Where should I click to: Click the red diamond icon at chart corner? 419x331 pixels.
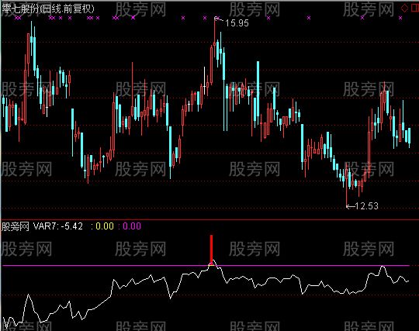pyautogui.click(x=404, y=9)
